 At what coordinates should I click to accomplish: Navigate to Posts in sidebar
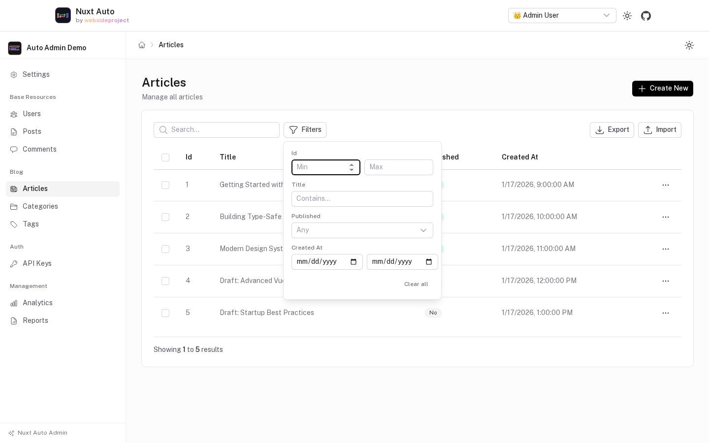point(63,132)
